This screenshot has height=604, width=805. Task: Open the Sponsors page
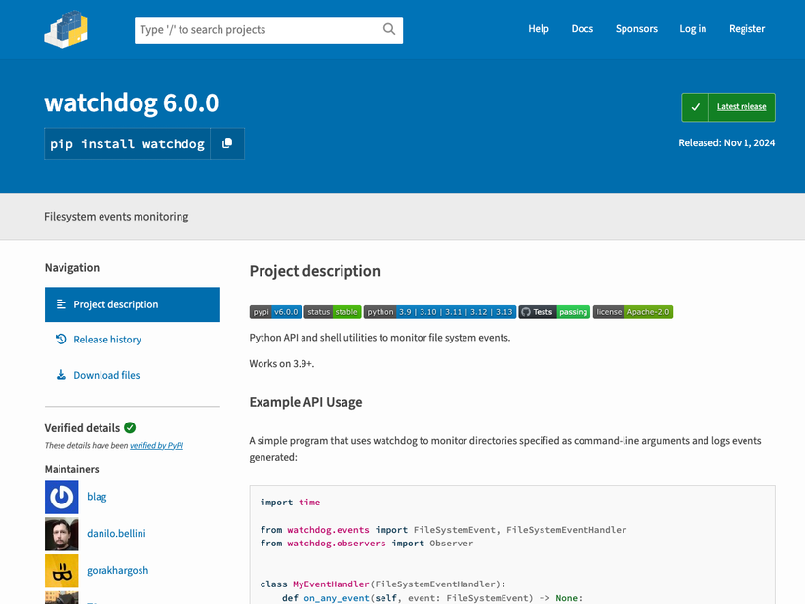tap(636, 28)
